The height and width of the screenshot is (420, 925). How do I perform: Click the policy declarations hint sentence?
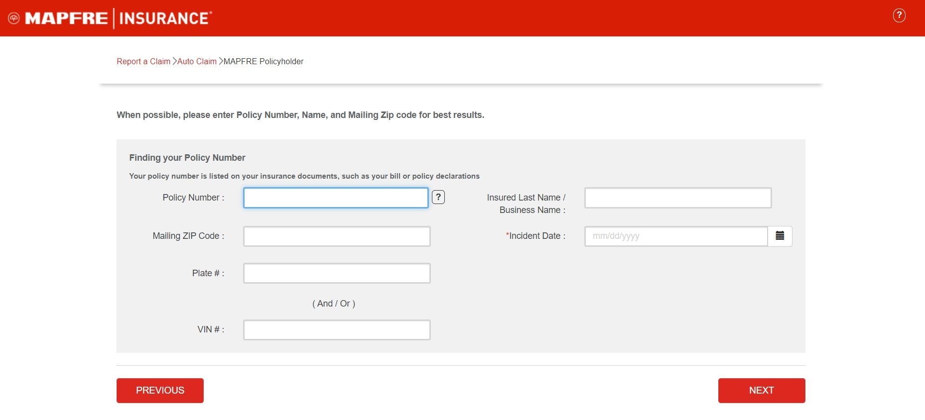[304, 176]
